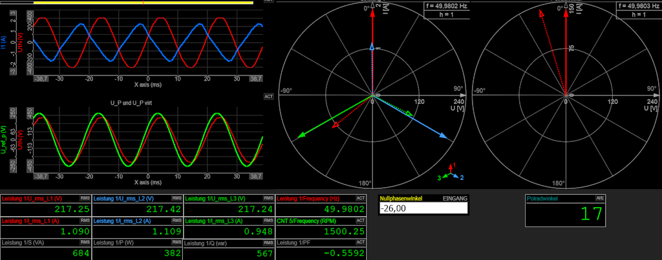Select the U_rms_L3 value 217.24
The image size is (662, 260).
tap(256, 209)
